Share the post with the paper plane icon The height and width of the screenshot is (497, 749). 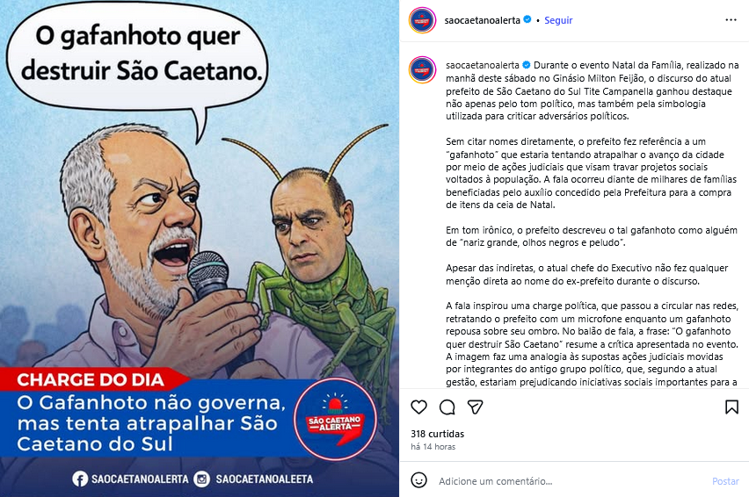click(475, 407)
